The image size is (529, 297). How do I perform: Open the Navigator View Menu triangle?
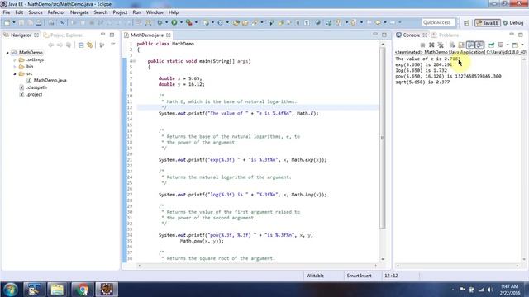[113, 45]
